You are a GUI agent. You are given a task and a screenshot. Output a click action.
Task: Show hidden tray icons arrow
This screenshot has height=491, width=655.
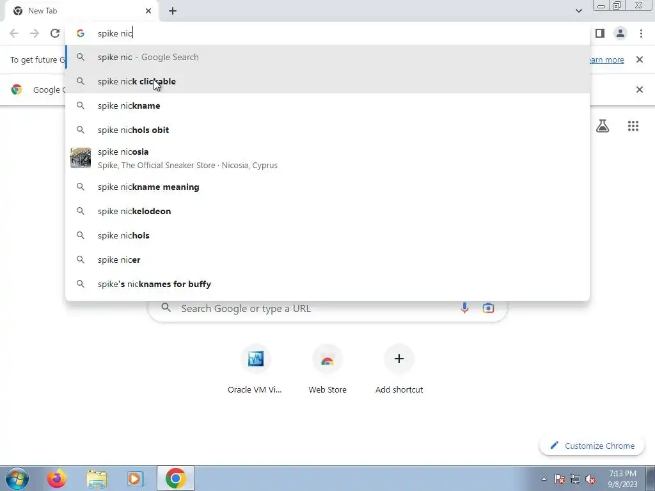[x=544, y=479]
